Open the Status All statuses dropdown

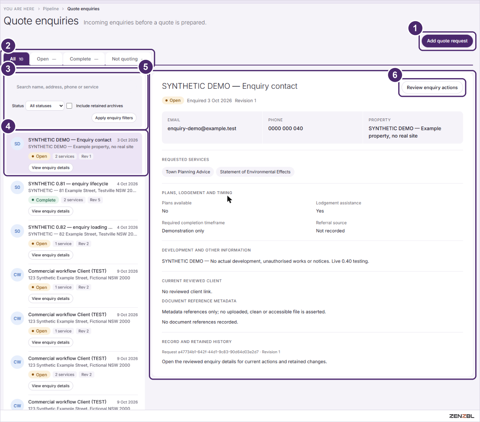click(x=45, y=106)
